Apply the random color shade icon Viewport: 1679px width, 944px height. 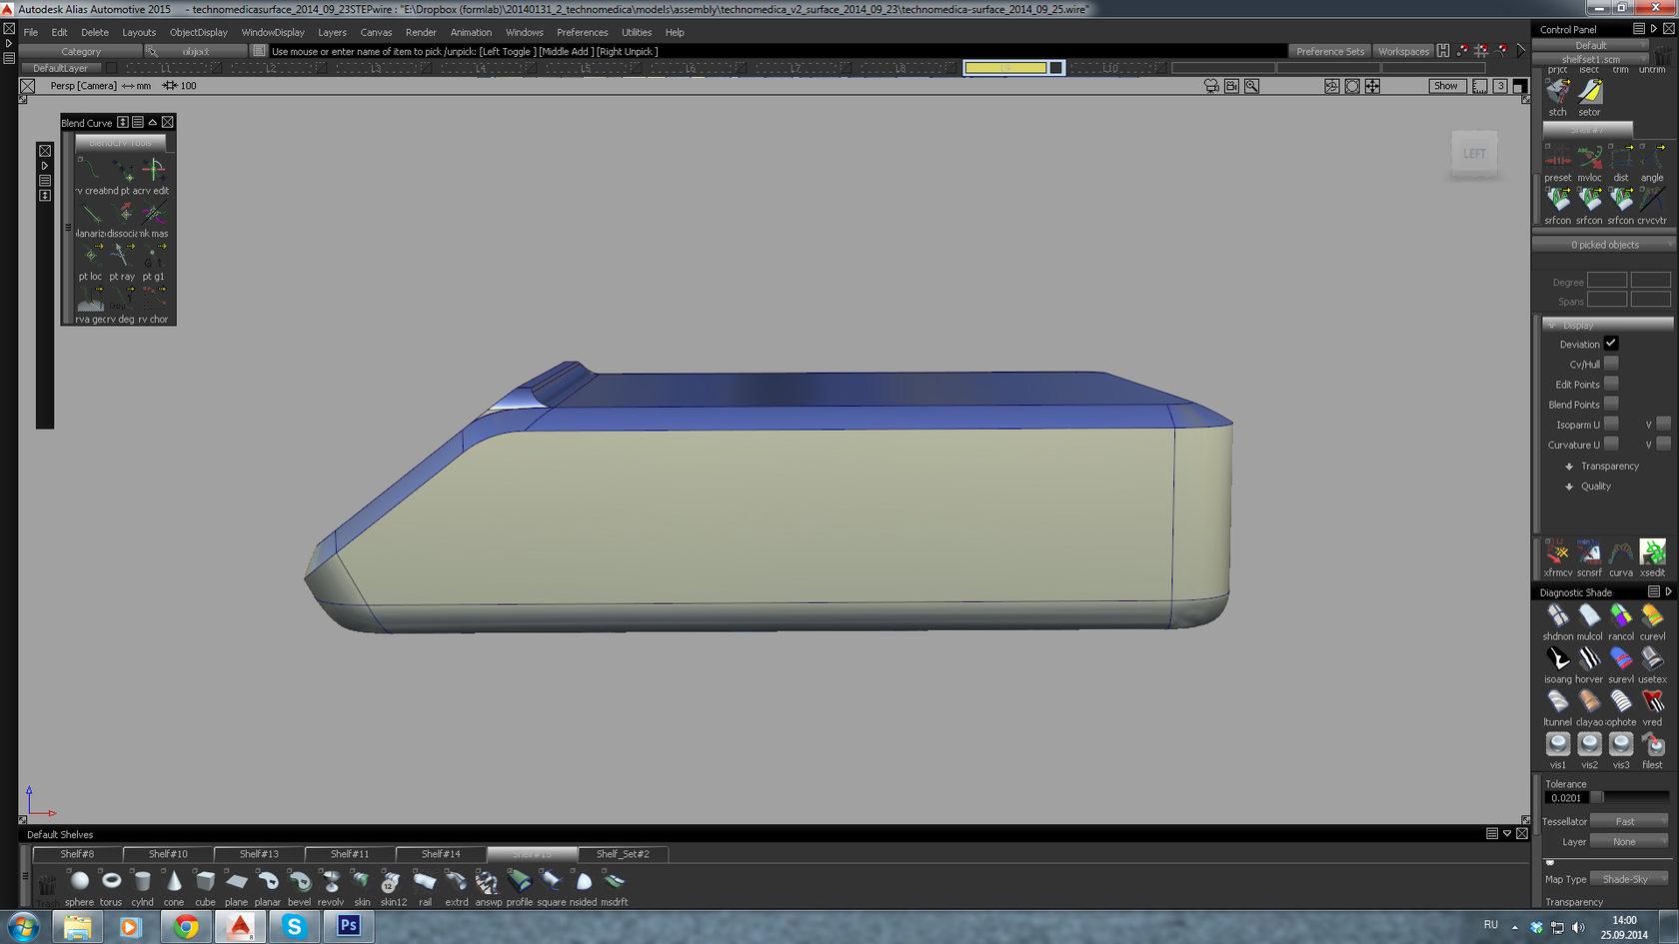point(1620,616)
